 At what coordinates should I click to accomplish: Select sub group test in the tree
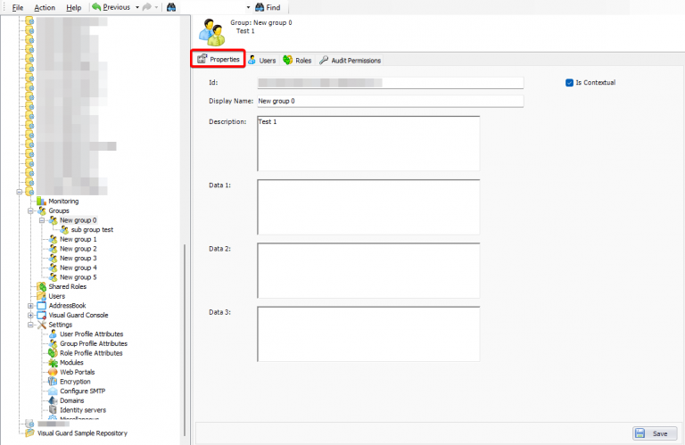pos(92,230)
